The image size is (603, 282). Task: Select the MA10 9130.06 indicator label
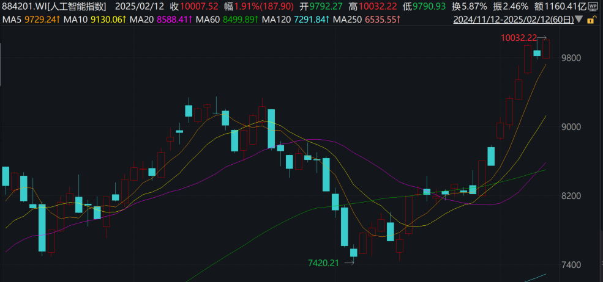96,20
